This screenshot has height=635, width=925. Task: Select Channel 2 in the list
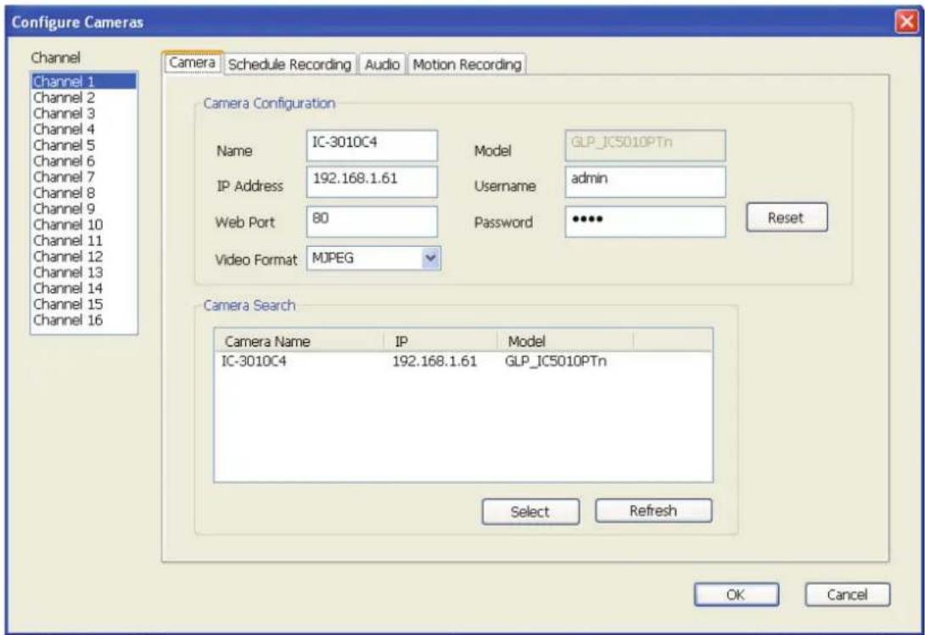(84, 98)
